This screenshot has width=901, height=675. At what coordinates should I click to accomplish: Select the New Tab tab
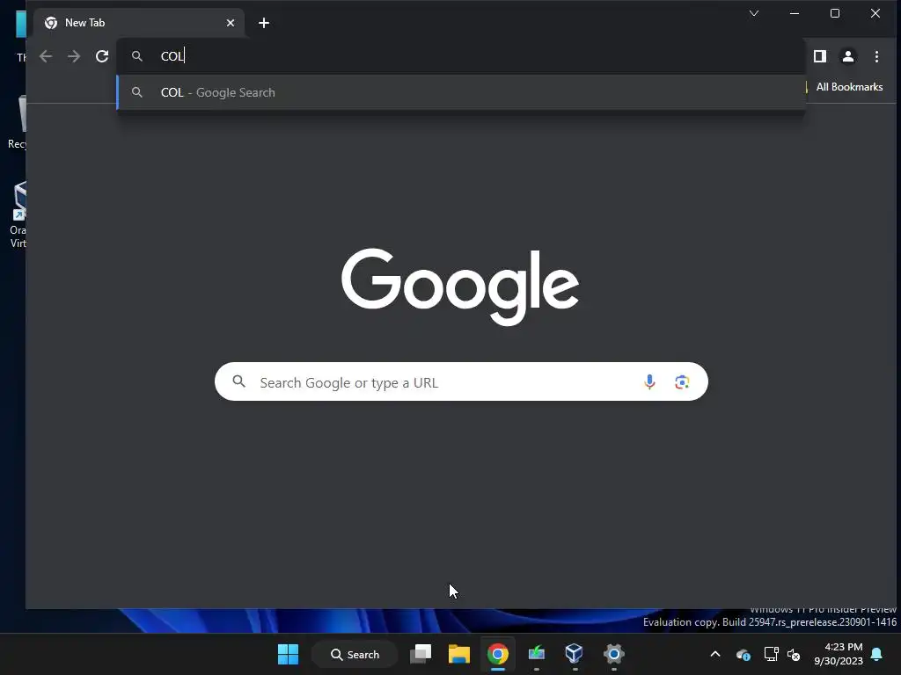(x=138, y=23)
